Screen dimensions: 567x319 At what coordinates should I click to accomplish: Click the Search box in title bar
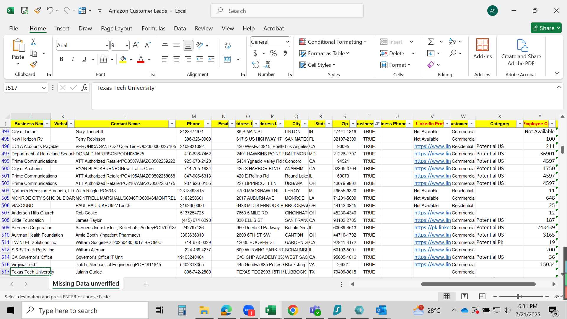pos(287,11)
